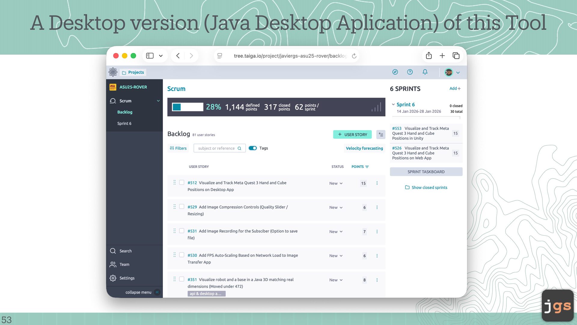Open status dropdown for story #530
Viewport: 577px width, 325px height.
(x=336, y=256)
